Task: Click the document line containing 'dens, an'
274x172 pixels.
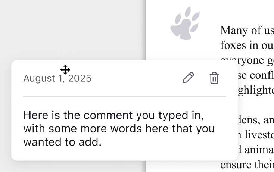Action: tap(258, 120)
